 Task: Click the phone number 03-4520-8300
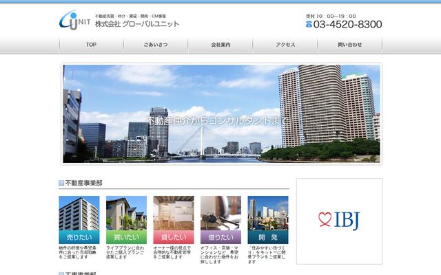click(347, 25)
